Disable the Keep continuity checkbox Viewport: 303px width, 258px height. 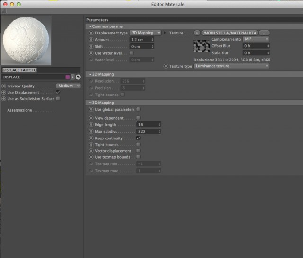(x=138, y=138)
